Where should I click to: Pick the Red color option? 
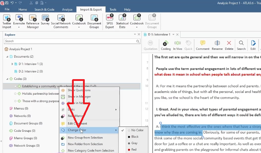(134, 150)
